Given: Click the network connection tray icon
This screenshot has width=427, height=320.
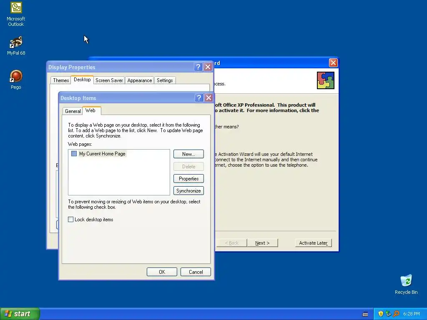Looking at the screenshot, I should pos(388,314).
